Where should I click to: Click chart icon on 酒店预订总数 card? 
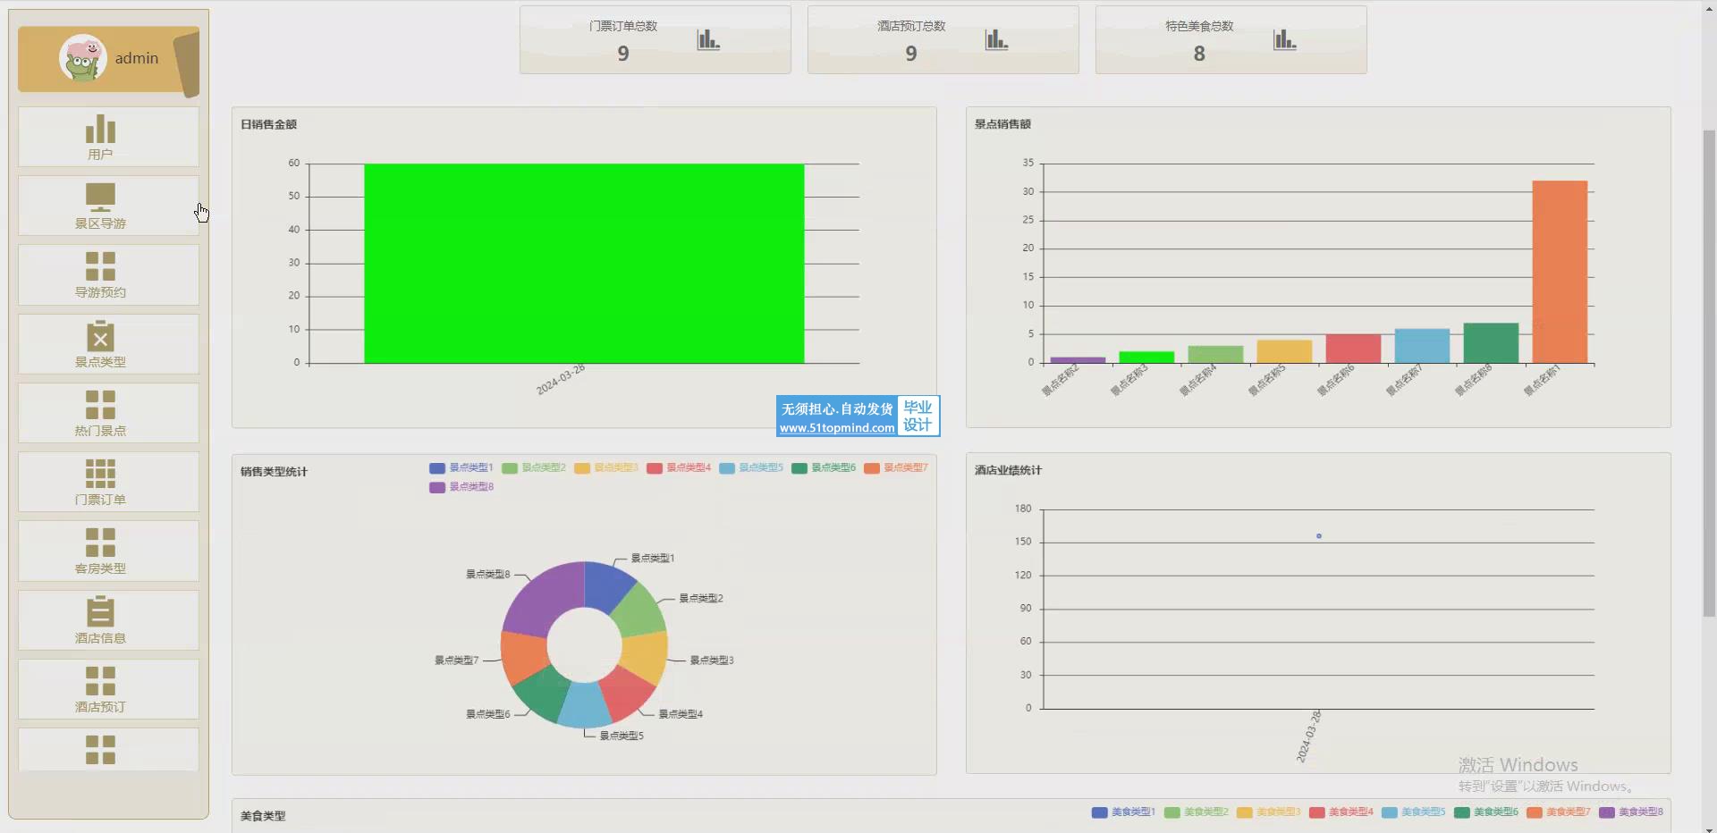point(996,39)
